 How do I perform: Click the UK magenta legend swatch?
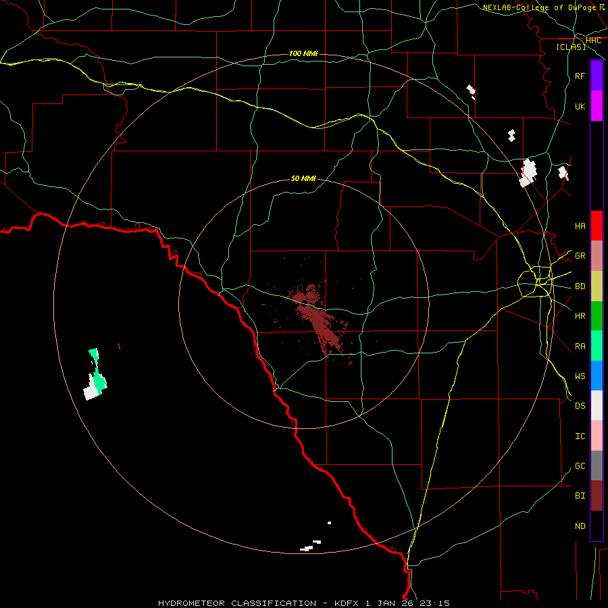coord(597,106)
